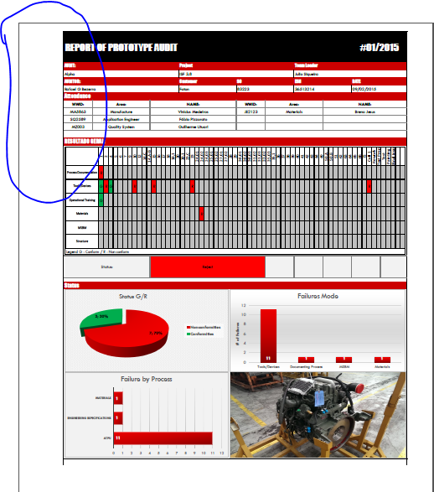Select the Foton customer cell
This screenshot has width=434, height=492.
(208, 89)
